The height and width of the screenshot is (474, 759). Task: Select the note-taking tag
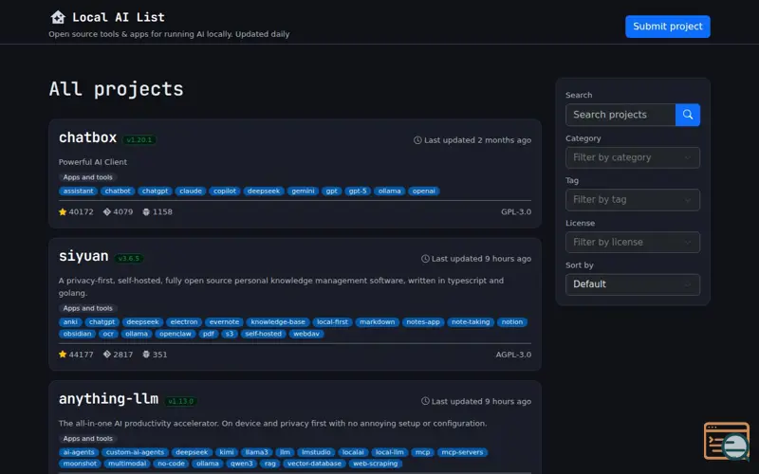click(471, 322)
